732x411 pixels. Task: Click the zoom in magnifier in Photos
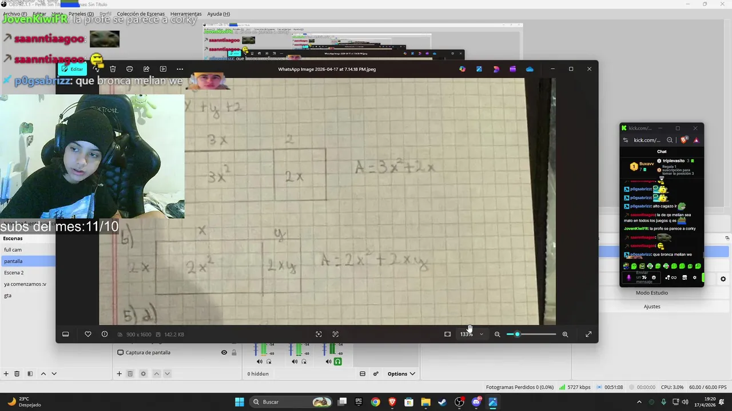click(x=566, y=335)
